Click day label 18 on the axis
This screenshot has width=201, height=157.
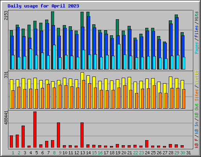tap(112, 153)
